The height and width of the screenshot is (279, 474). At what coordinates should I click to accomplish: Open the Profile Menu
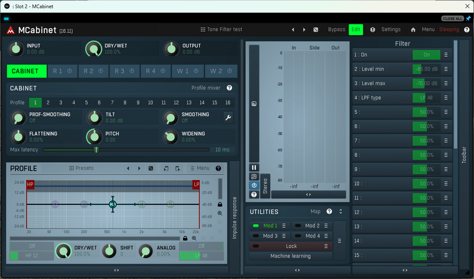(200, 168)
